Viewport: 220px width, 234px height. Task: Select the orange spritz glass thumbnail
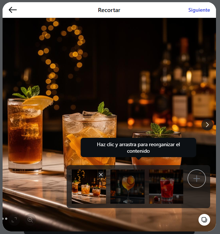click(x=127, y=187)
